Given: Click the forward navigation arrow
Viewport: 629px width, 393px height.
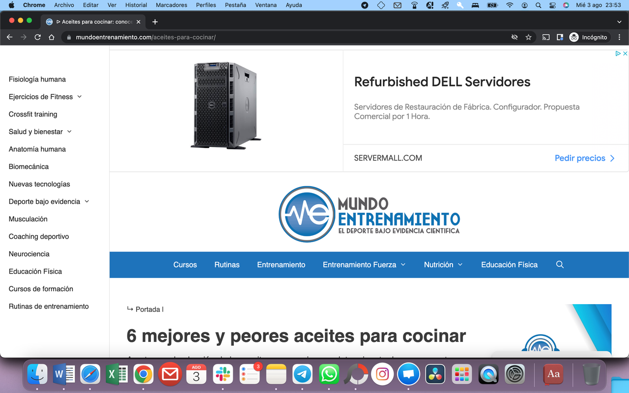Looking at the screenshot, I should tap(24, 37).
